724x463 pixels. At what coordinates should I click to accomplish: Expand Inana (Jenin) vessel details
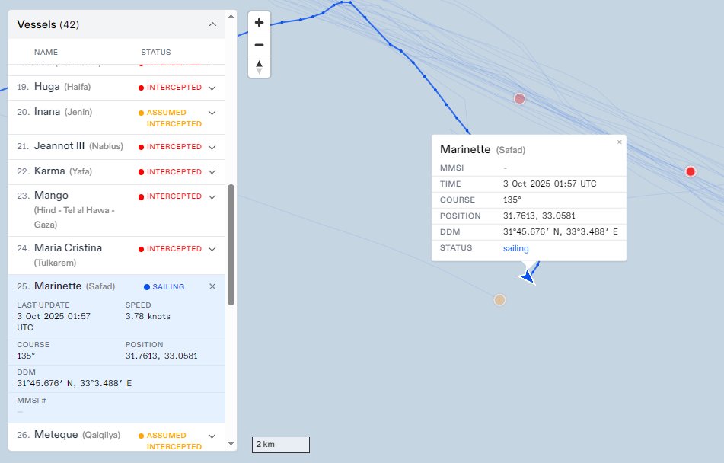coord(212,113)
